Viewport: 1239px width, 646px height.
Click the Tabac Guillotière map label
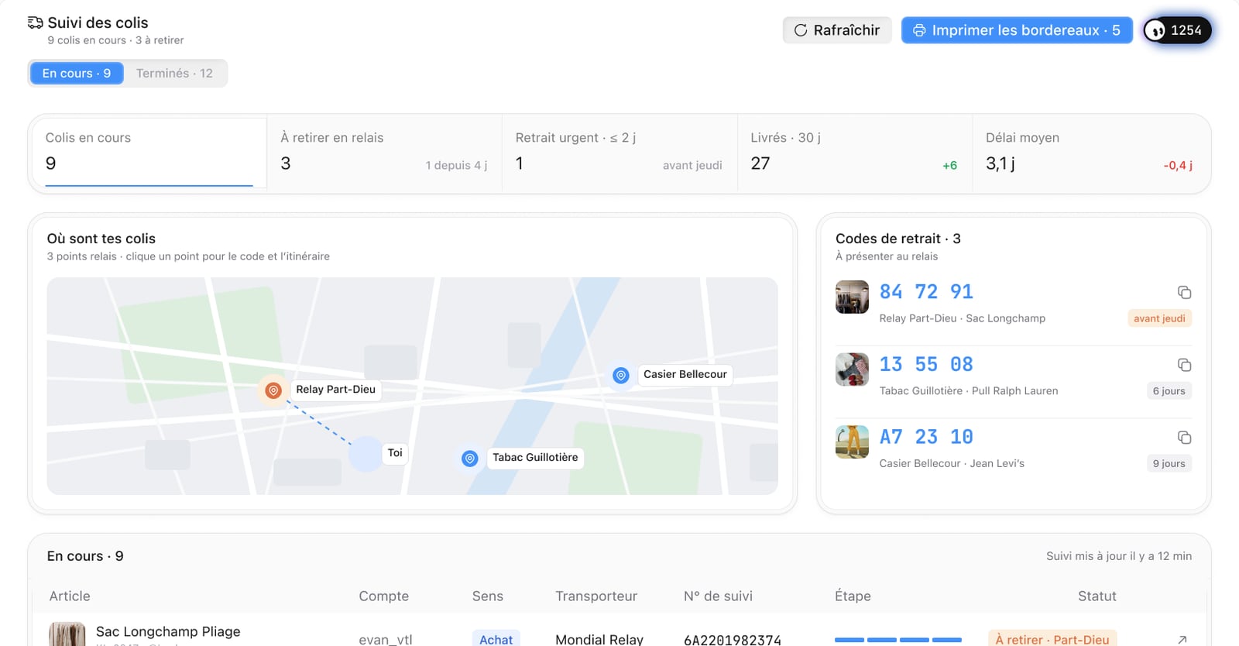535,458
